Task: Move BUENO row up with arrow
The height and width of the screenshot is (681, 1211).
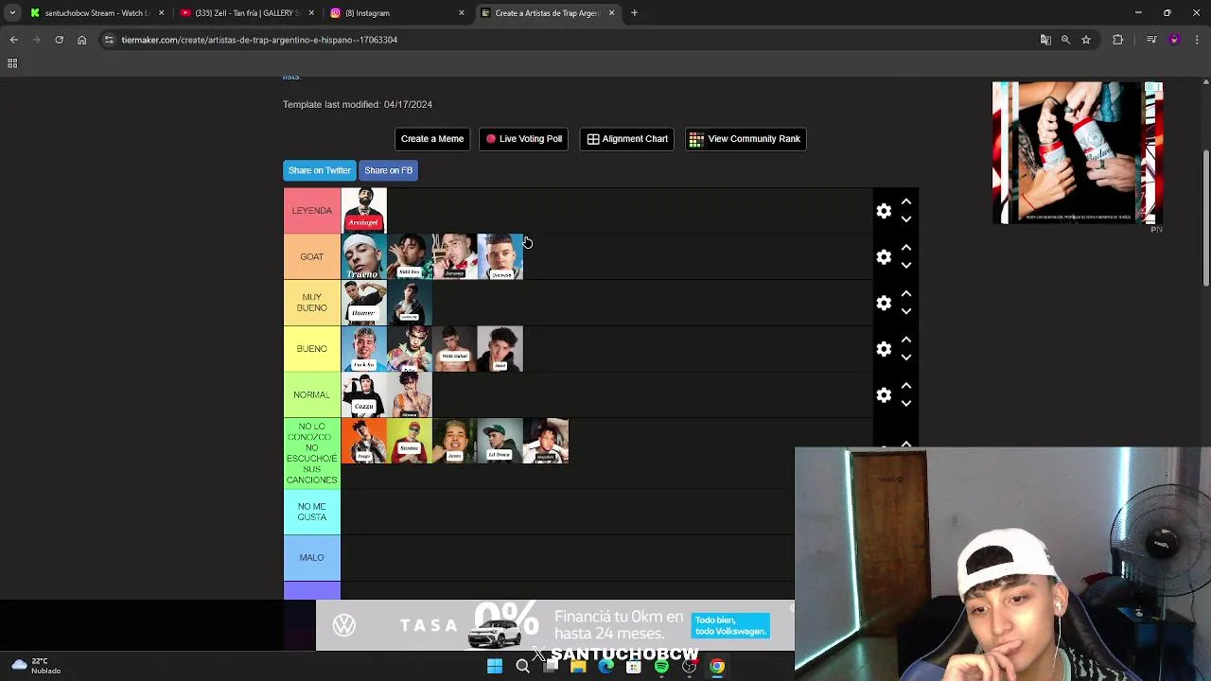Action: (906, 340)
